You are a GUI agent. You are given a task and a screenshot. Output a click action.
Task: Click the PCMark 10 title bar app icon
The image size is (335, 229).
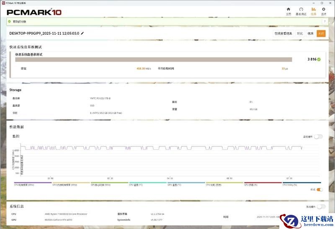pos(3,3)
